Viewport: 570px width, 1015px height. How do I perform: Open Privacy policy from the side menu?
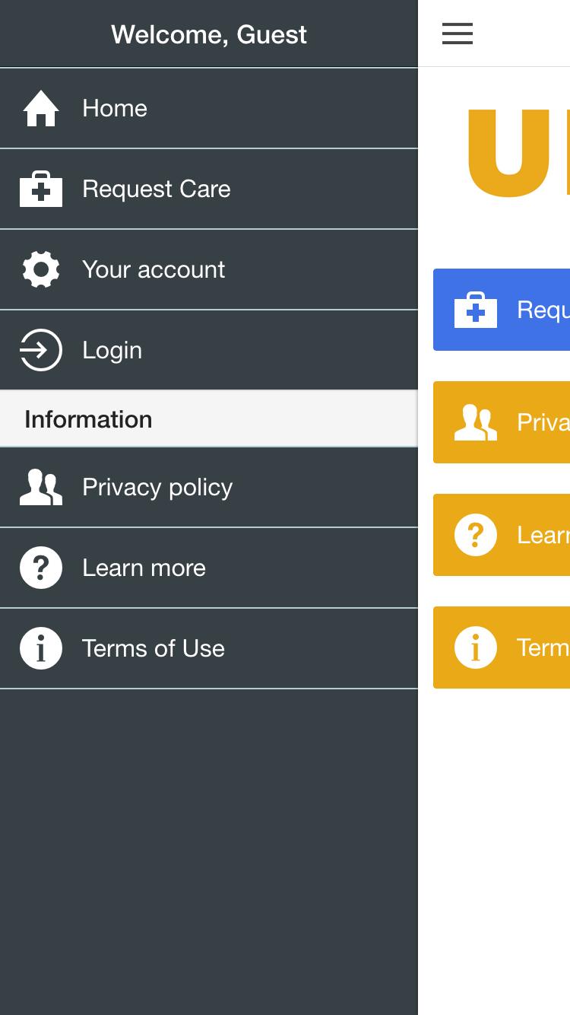157,487
